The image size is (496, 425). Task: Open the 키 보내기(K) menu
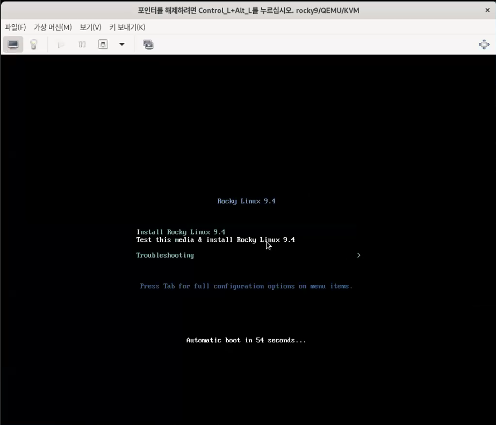(127, 27)
